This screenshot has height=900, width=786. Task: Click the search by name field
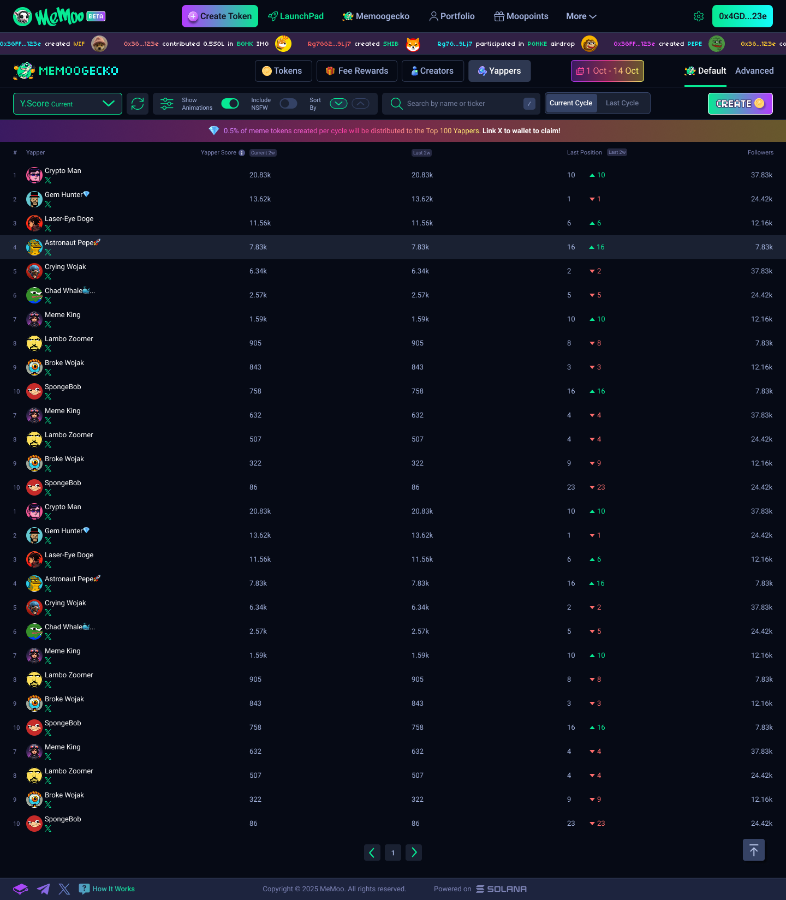pos(461,104)
